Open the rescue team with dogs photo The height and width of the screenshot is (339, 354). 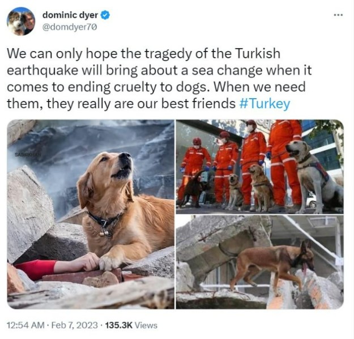[x=260, y=167]
